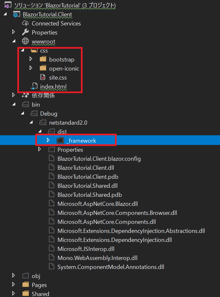Collapse the bin folder
The width and height of the screenshot is (220, 297).
pos(13,104)
